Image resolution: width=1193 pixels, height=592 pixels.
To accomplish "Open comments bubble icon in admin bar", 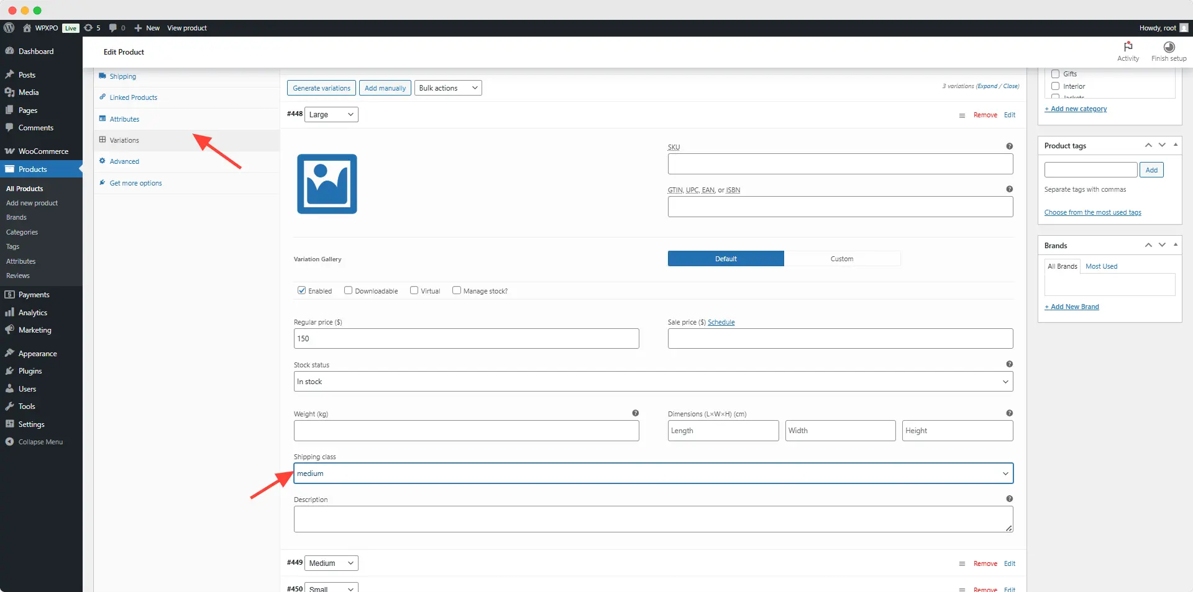I will [x=112, y=28].
